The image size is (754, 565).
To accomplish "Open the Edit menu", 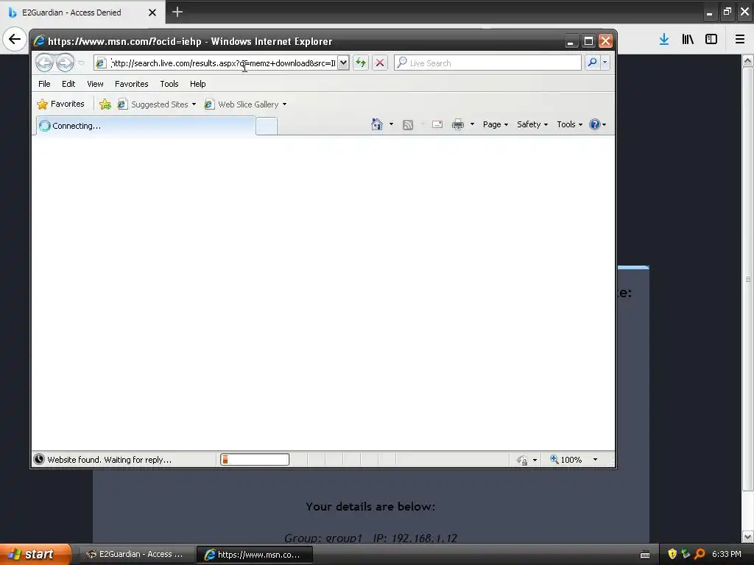I will pos(68,84).
